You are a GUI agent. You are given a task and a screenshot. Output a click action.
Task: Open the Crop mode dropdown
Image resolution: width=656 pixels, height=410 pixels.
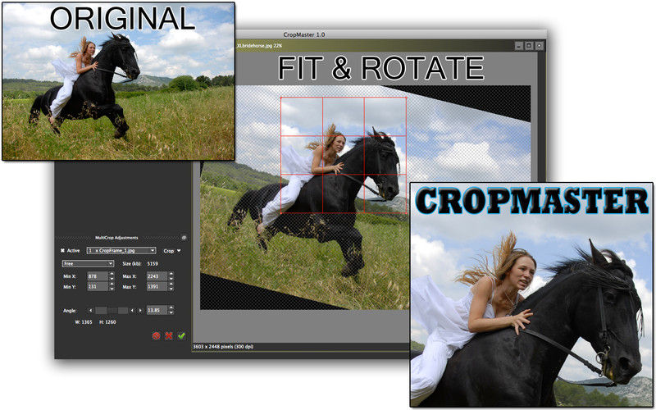click(x=172, y=251)
